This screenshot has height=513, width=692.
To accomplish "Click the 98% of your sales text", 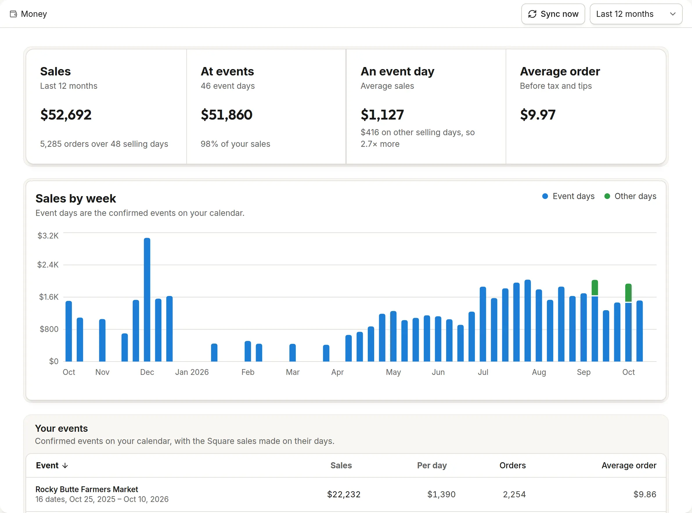I will (x=235, y=144).
